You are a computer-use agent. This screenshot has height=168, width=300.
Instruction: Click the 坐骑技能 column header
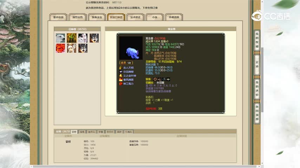[182, 136]
